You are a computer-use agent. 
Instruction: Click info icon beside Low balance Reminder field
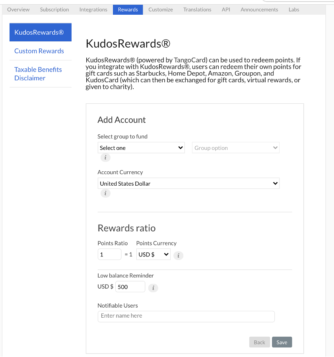pos(153,288)
